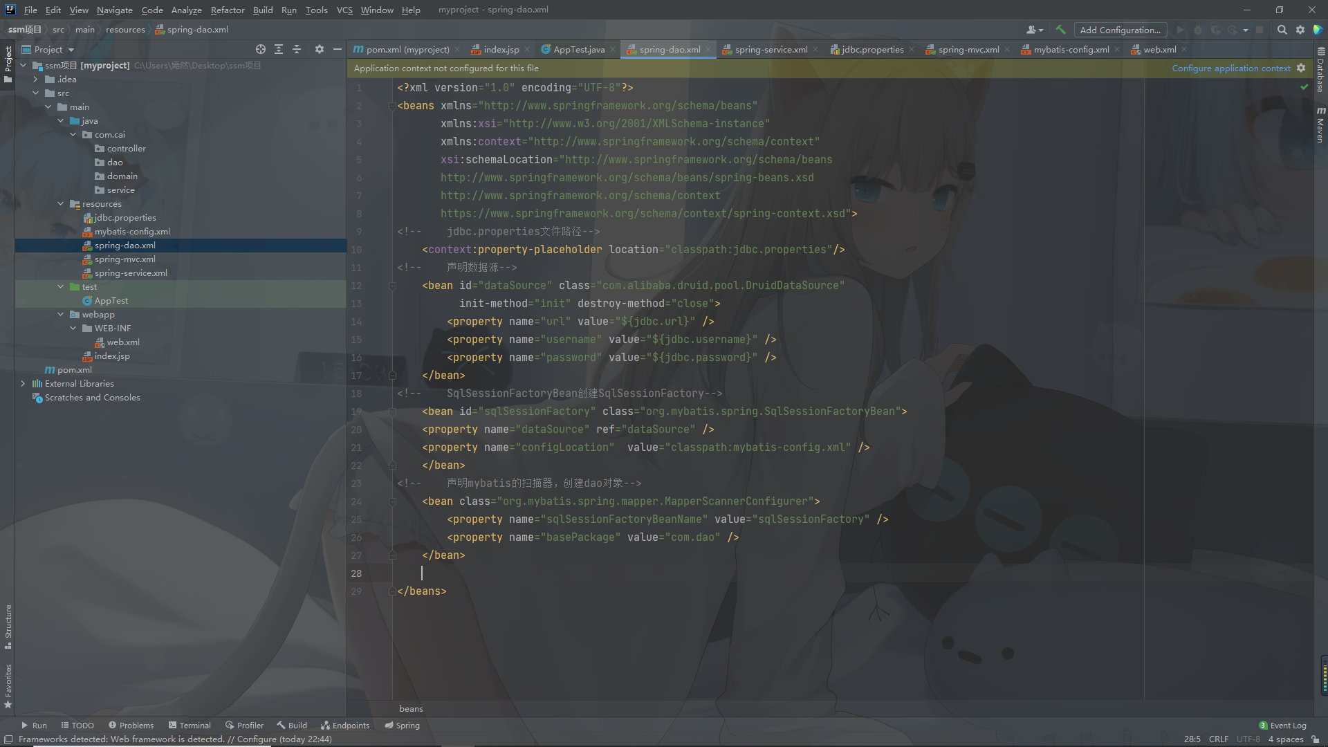
Task: Hide the Project panel with minimize icon
Action: point(338,49)
